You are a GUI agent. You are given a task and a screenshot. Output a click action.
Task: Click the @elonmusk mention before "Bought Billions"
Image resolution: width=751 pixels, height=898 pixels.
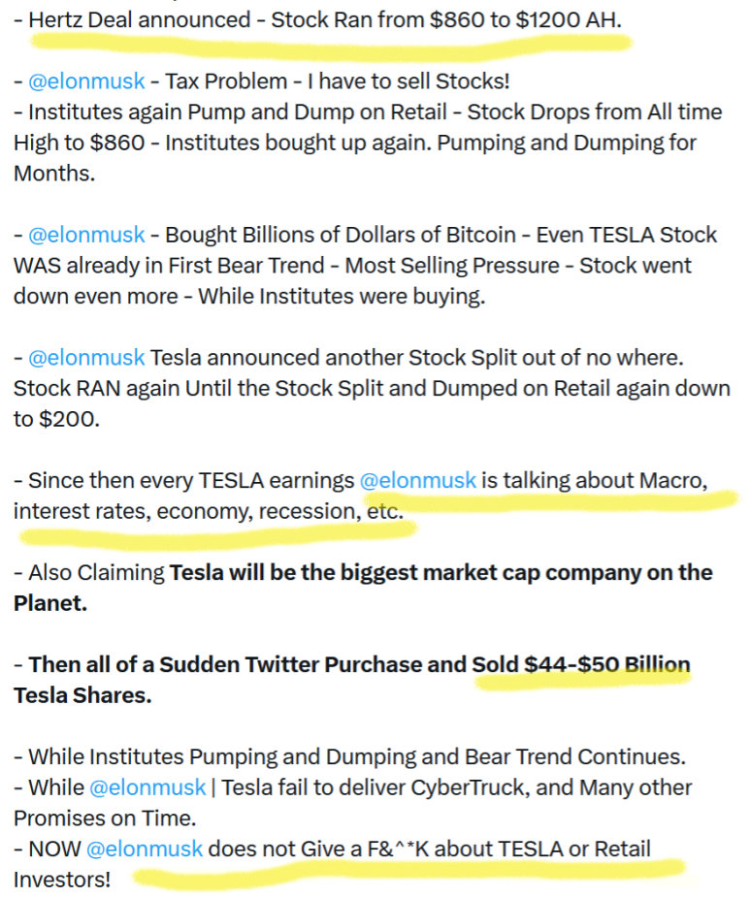[86, 235]
